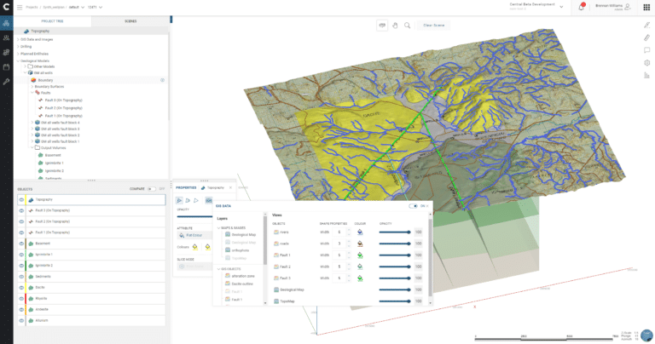This screenshot has width=655, height=344.
Task: Open the scene settings gear icon
Action: click(x=647, y=63)
